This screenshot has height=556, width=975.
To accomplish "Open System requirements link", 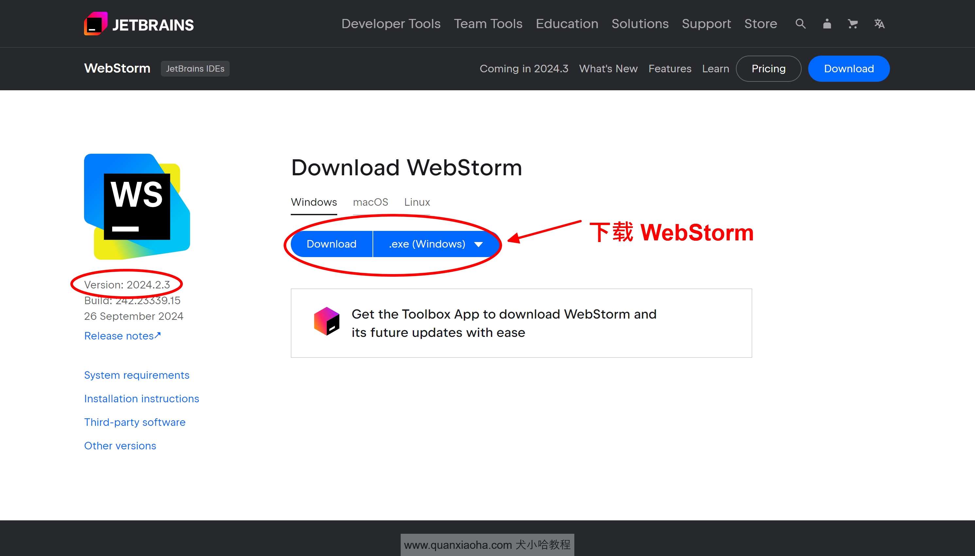I will tap(137, 375).
